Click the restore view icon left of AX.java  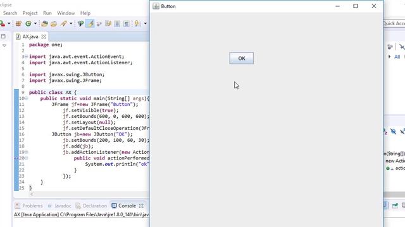[3, 37]
